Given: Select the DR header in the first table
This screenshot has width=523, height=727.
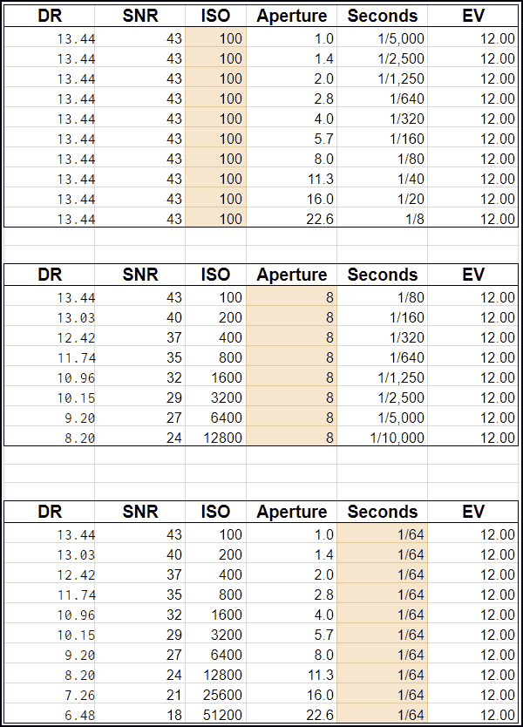Looking at the screenshot, I should (50, 16).
